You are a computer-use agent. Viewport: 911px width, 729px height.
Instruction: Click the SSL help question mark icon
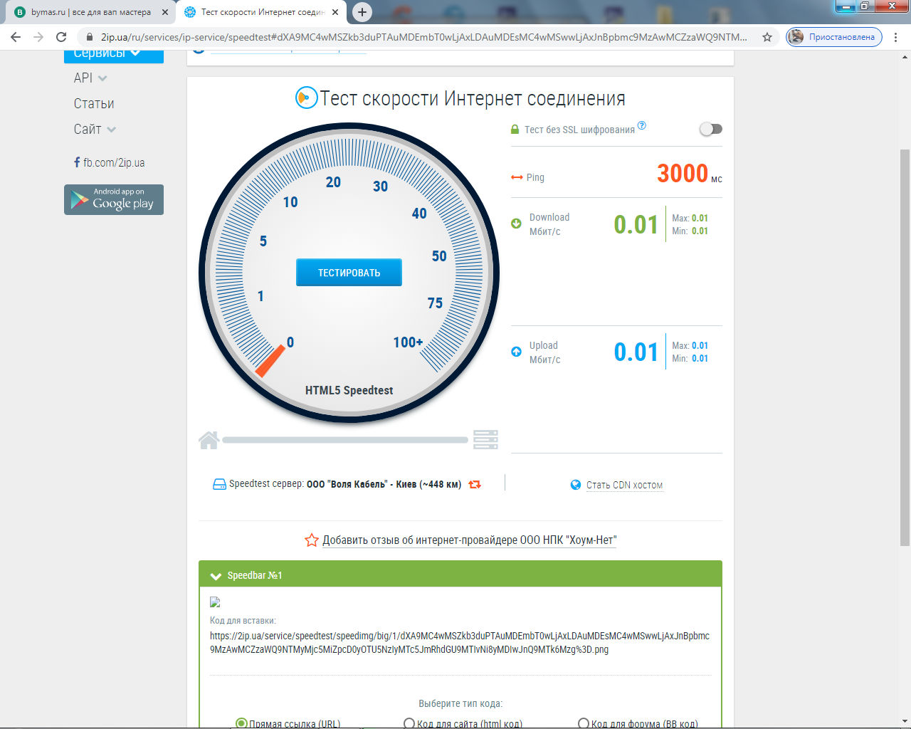tap(642, 125)
